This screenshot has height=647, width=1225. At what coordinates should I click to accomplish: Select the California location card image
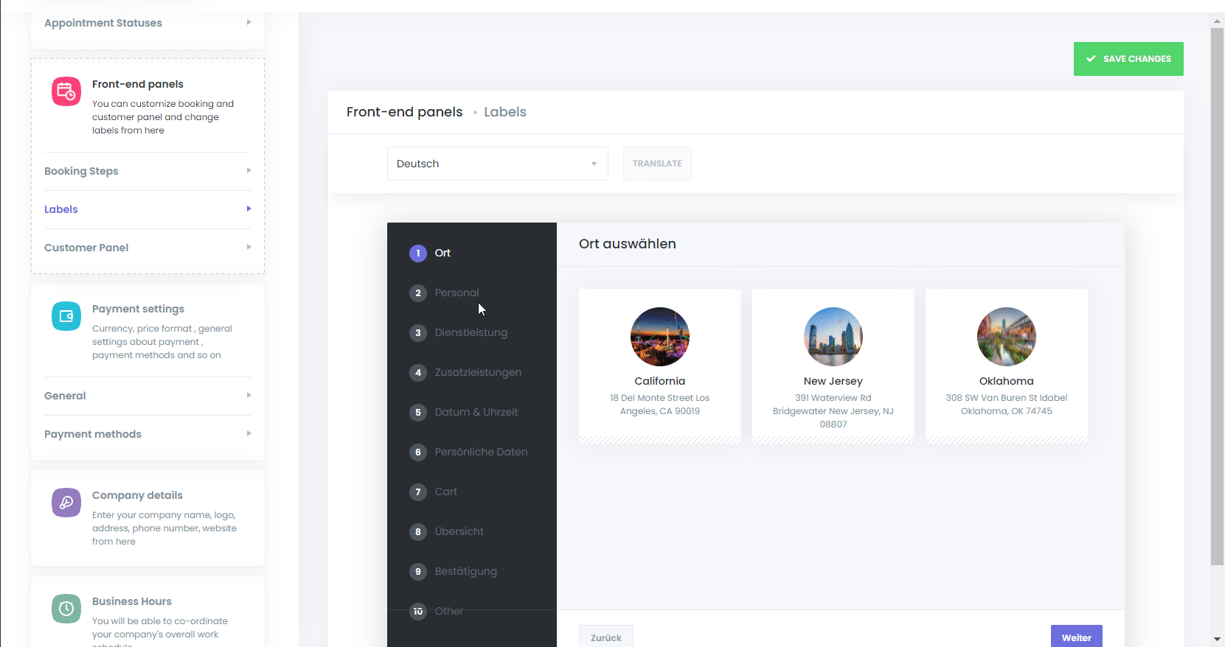tap(660, 337)
